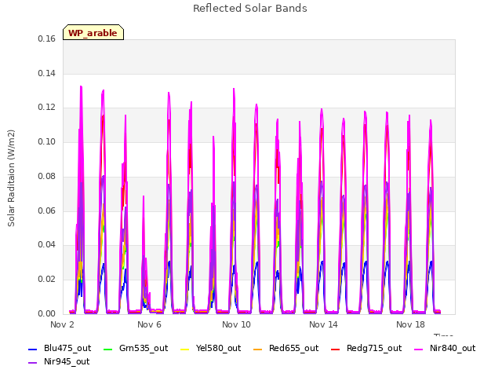The image size is (502, 377).
Task: Click the Grn535_out green legend swatch
Action: [x=108, y=349]
